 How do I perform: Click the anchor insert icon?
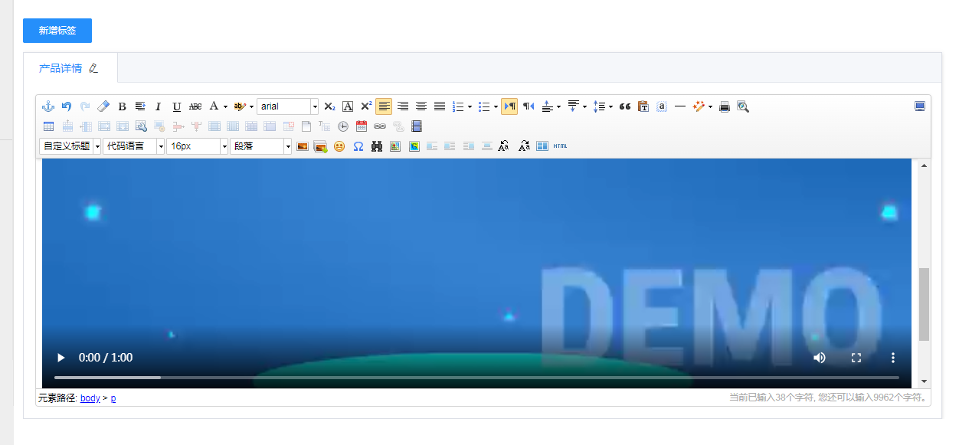tap(48, 106)
